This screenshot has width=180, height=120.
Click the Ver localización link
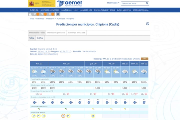point(89,51)
